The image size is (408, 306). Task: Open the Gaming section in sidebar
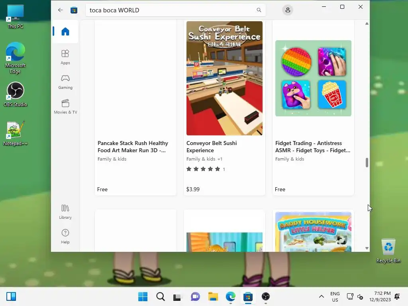(65, 82)
